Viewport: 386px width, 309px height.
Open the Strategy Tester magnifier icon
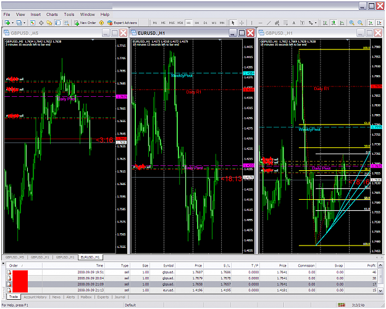coord(66,23)
